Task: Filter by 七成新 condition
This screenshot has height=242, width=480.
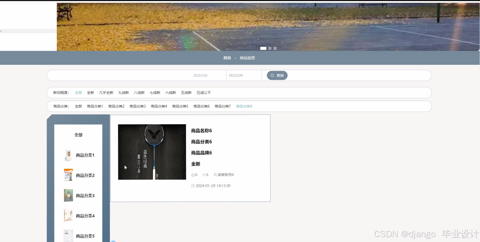Action: click(155, 93)
